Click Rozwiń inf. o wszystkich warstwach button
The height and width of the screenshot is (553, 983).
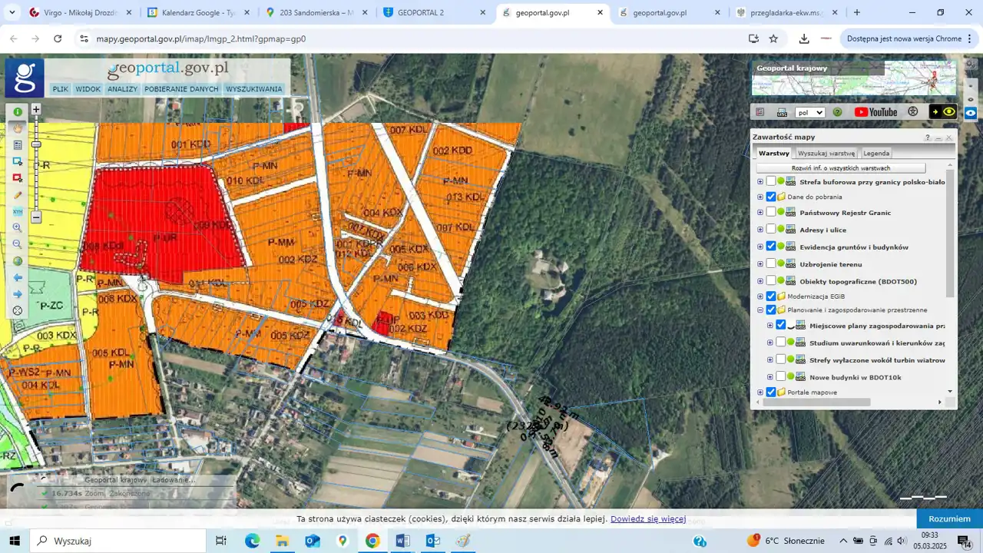[x=840, y=168]
